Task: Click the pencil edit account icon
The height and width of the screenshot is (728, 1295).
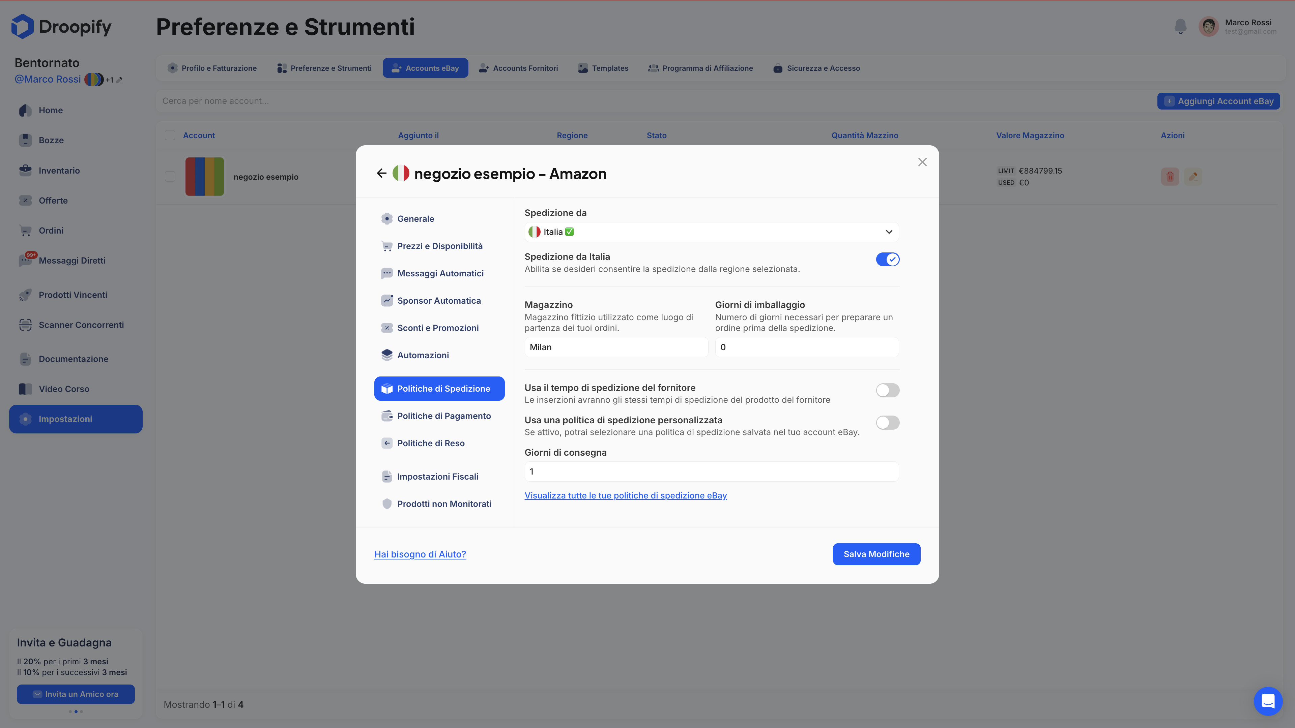Action: [x=1193, y=176]
